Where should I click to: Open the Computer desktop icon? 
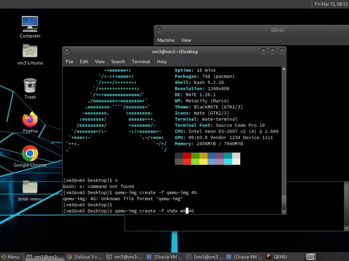click(x=30, y=27)
